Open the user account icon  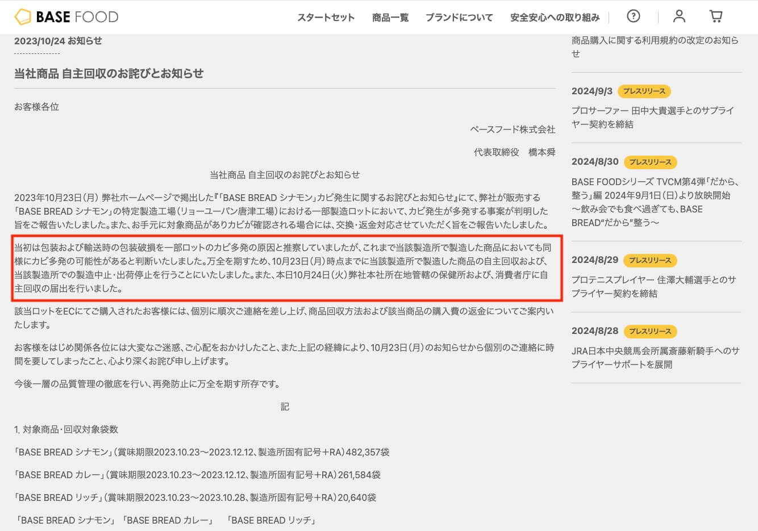pyautogui.click(x=679, y=16)
